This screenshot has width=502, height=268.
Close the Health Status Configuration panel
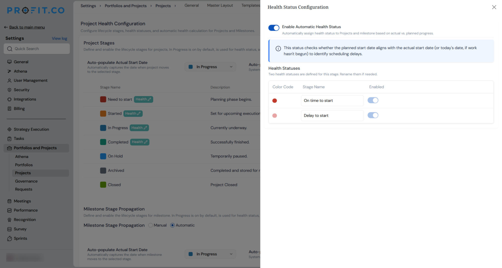[x=494, y=7]
